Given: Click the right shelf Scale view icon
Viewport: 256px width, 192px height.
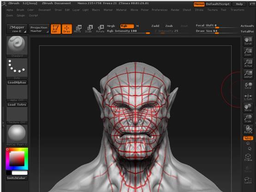Looking at the screenshot, I should tap(248, 119).
